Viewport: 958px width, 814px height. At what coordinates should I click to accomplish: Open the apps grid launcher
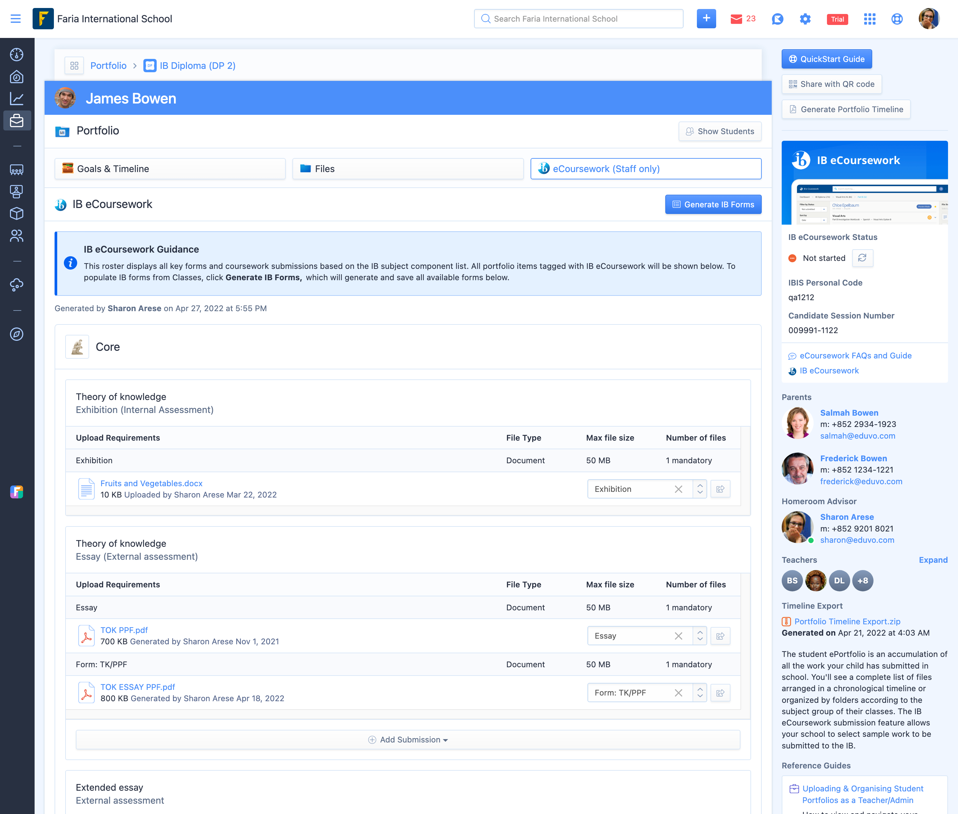tap(870, 19)
